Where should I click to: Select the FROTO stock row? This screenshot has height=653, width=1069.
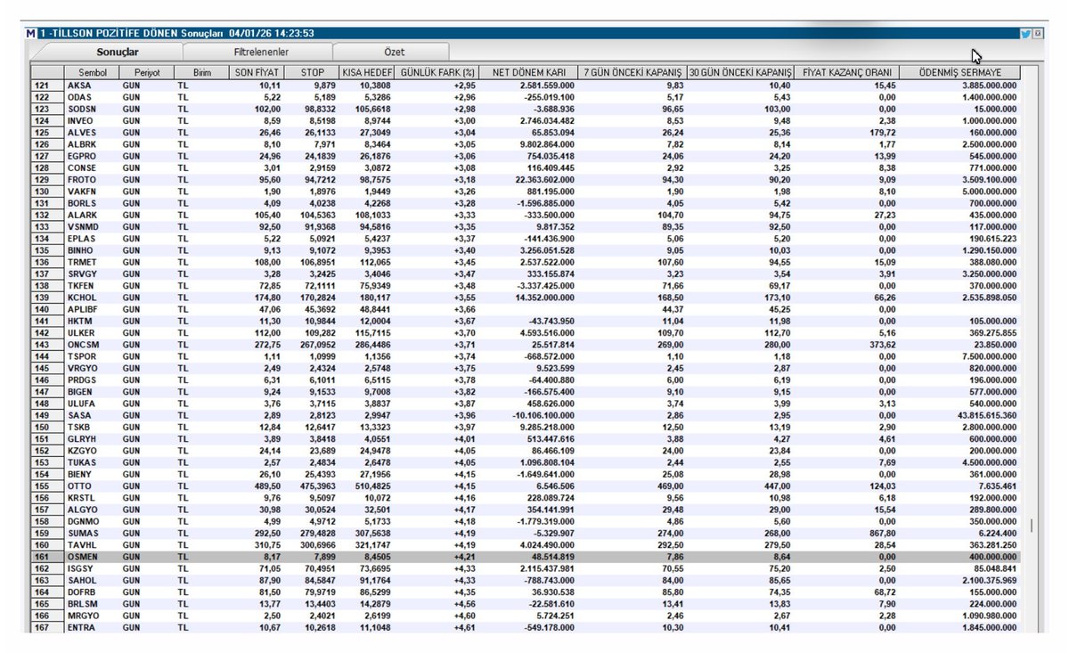pos(80,180)
